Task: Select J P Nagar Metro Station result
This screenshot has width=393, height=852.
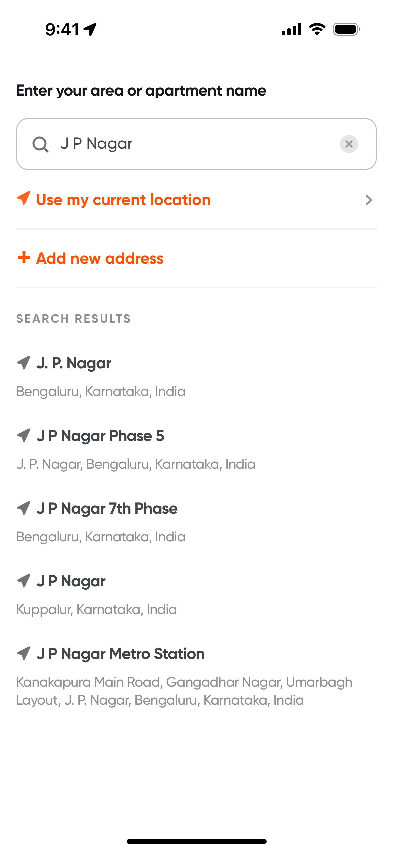Action: (120, 654)
